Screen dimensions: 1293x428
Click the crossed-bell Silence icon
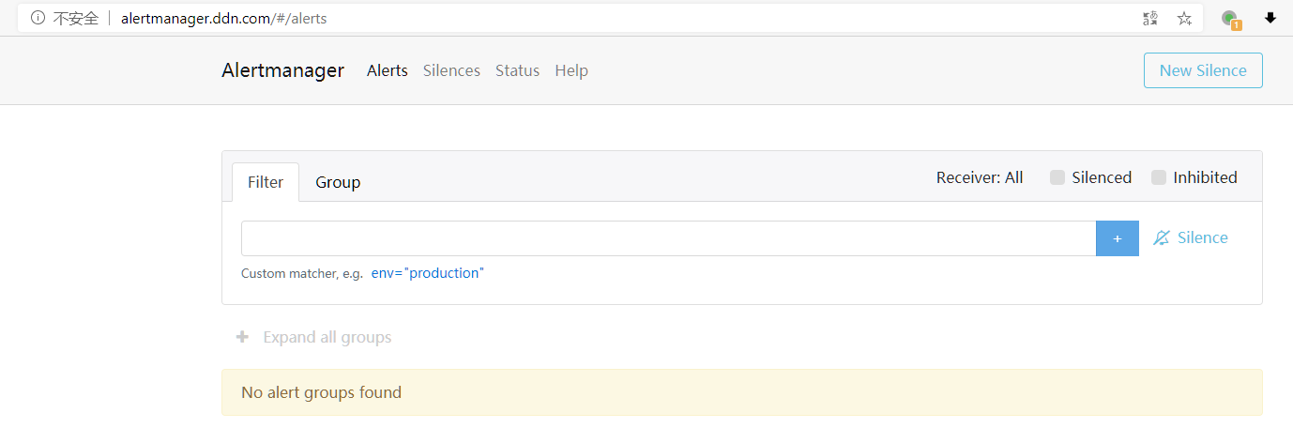pos(1162,238)
